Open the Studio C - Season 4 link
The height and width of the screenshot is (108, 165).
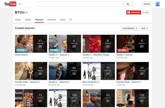coord(59,82)
